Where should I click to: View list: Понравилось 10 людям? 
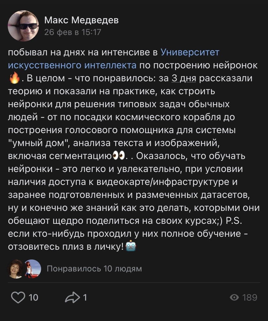point(94,269)
